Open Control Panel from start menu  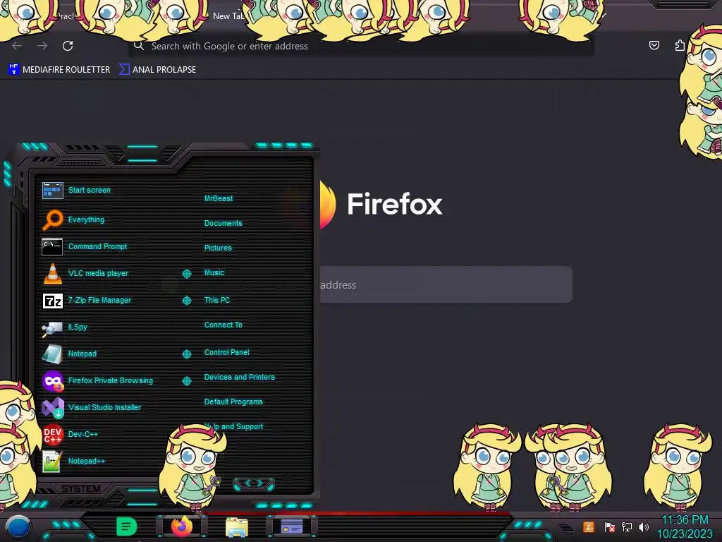(226, 352)
